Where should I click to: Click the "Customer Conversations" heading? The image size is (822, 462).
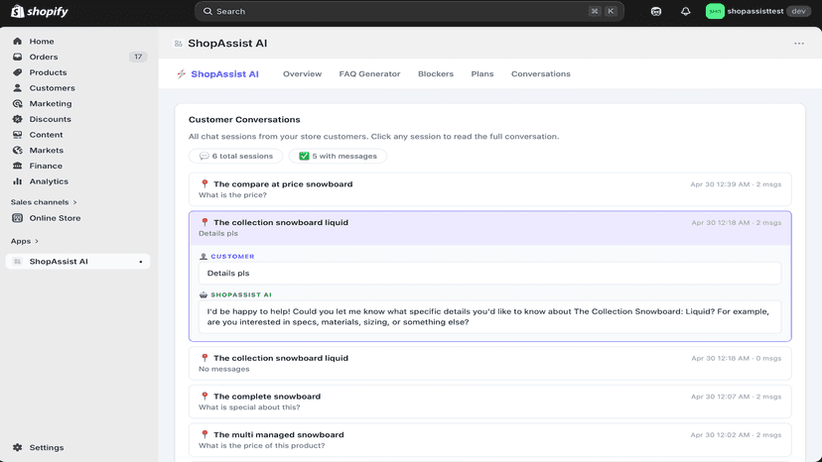pyautogui.click(x=244, y=119)
